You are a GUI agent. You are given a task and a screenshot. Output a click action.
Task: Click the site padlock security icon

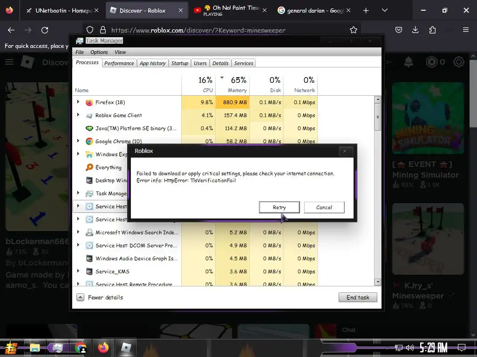pyautogui.click(x=103, y=30)
